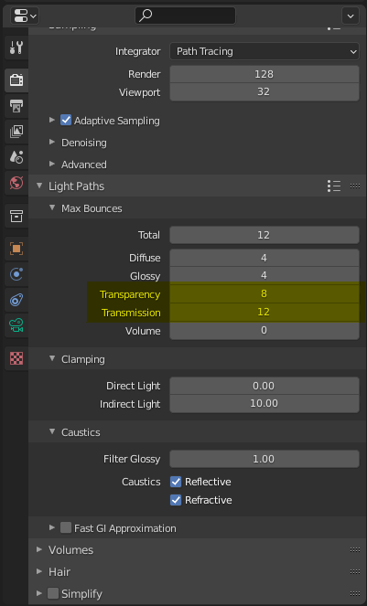Open the Physics properties tab
367x606 pixels.
point(16,274)
